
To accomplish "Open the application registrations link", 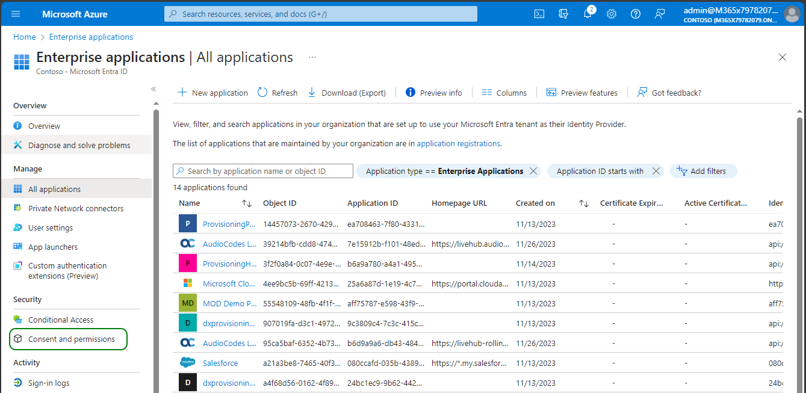I will pyautogui.click(x=458, y=144).
